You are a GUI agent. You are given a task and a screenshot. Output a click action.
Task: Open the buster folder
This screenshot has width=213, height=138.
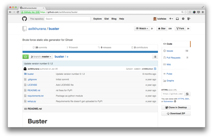point(30,74)
